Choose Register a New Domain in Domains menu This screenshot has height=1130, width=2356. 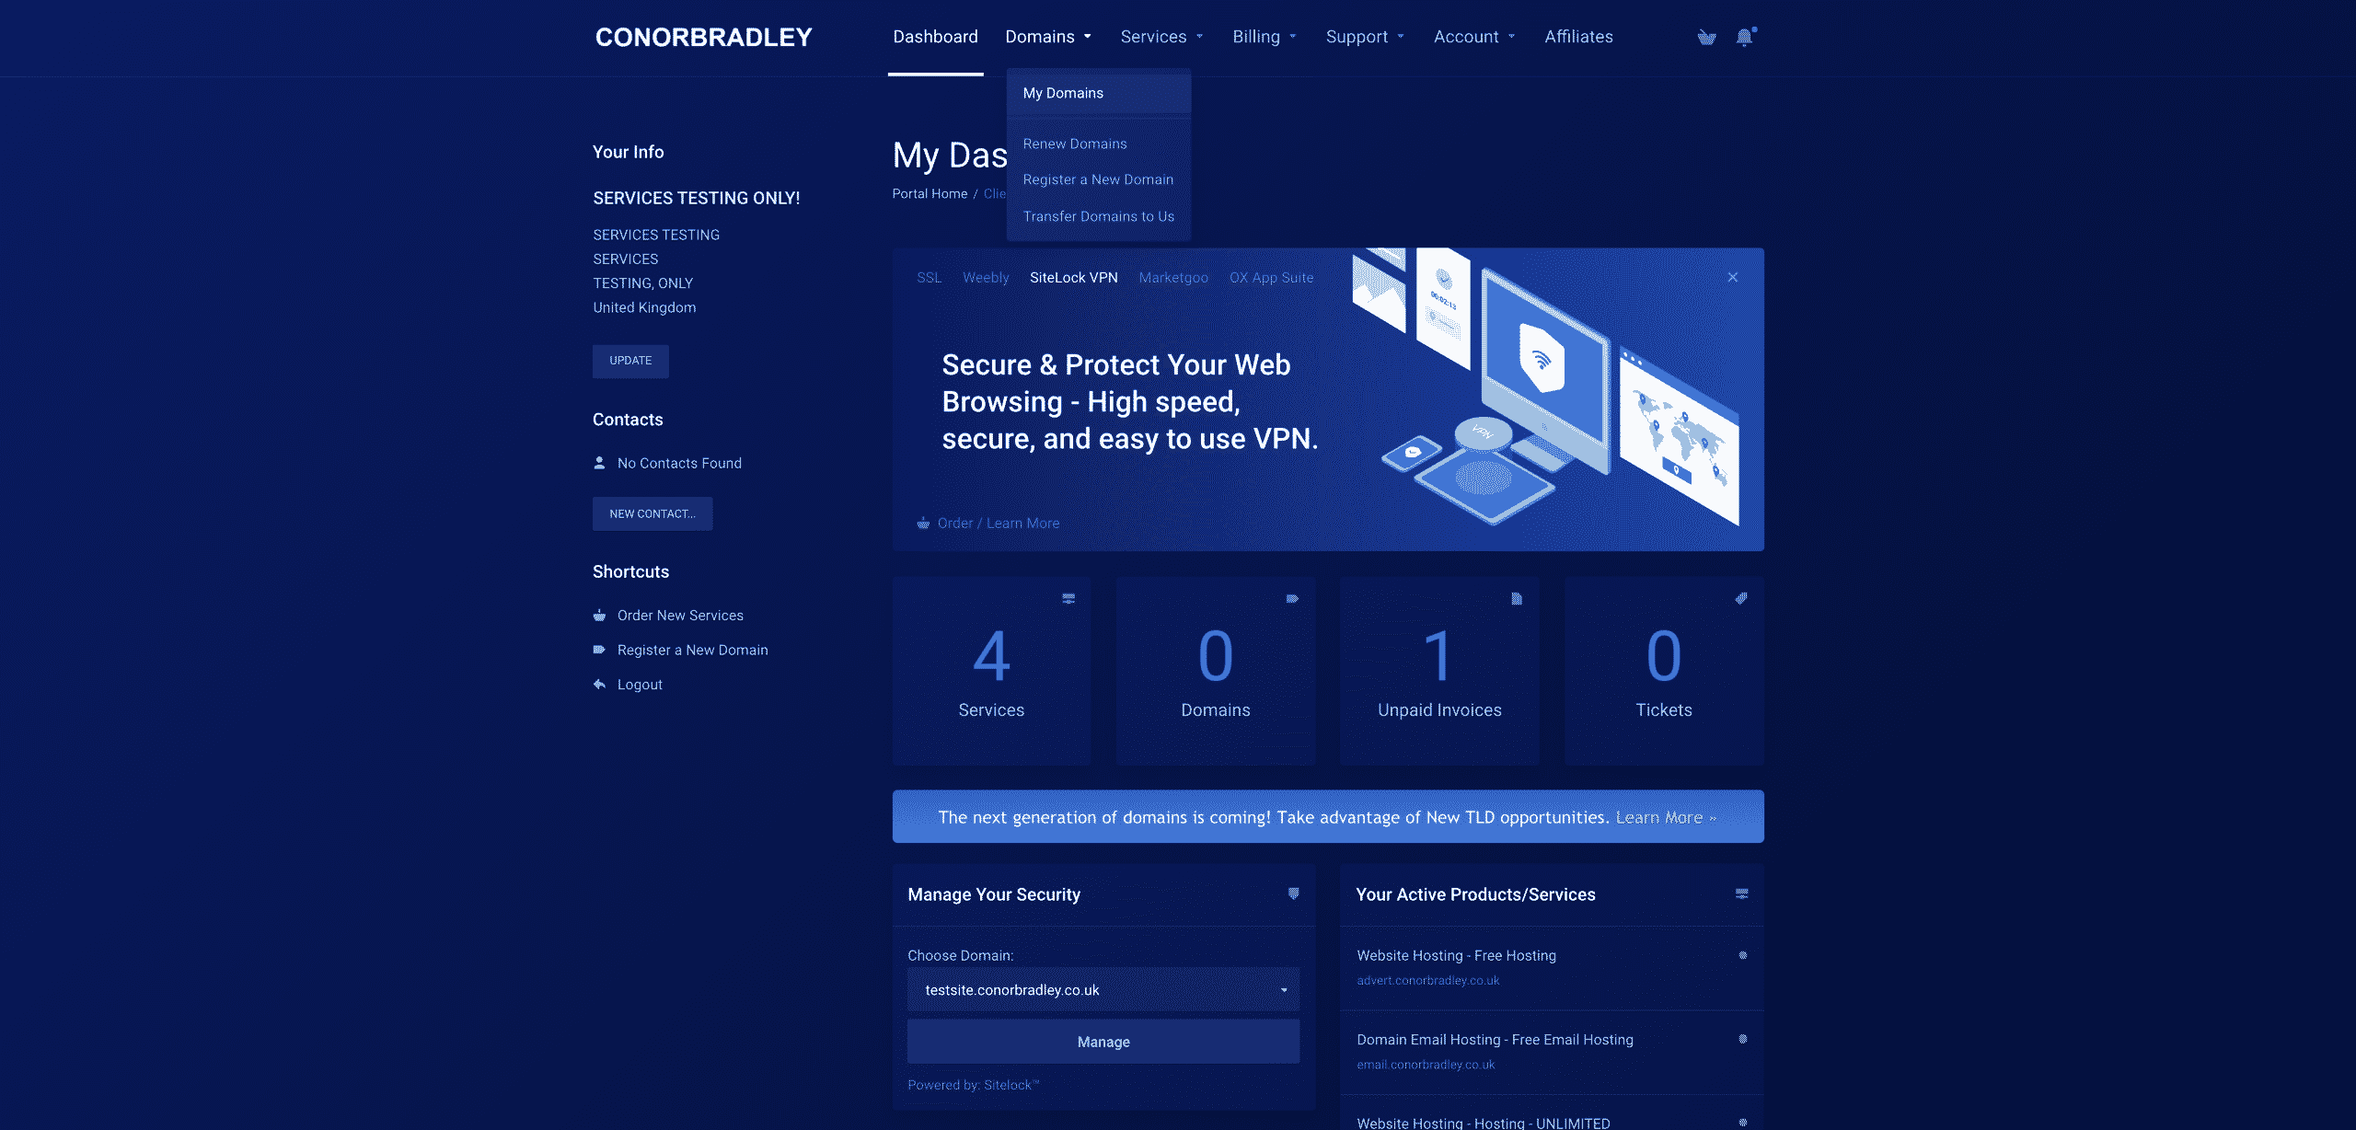point(1099,179)
